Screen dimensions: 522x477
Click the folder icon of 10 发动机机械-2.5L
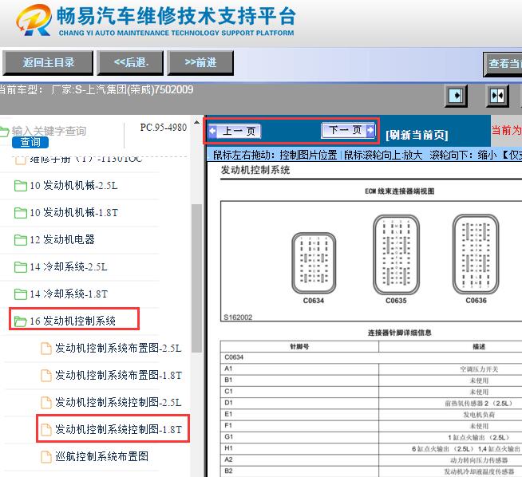(x=20, y=186)
